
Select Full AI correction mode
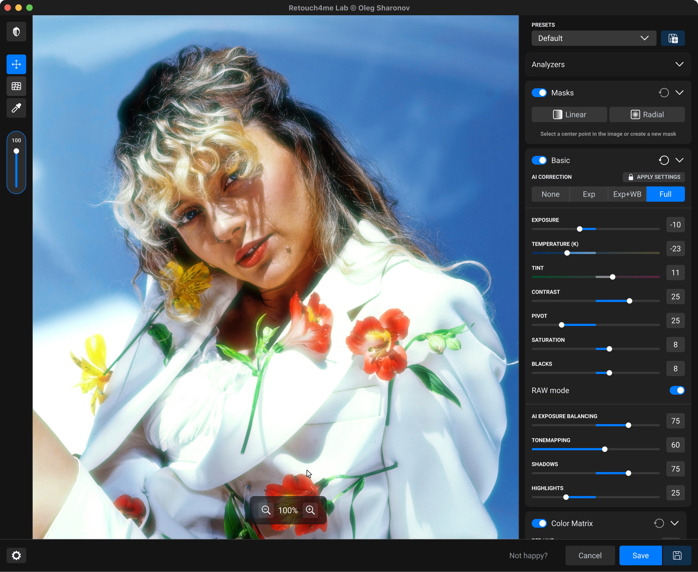click(666, 194)
